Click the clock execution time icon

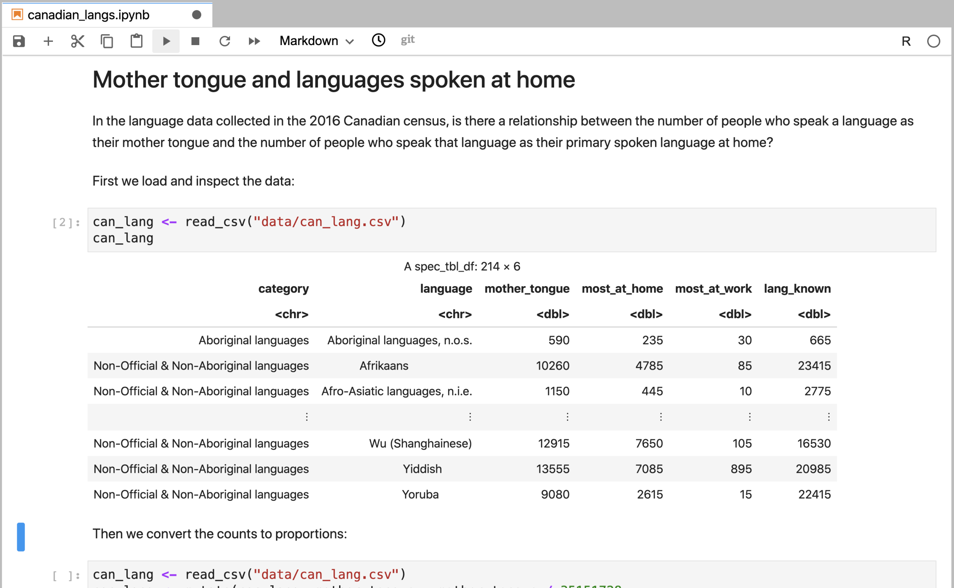[x=378, y=40]
